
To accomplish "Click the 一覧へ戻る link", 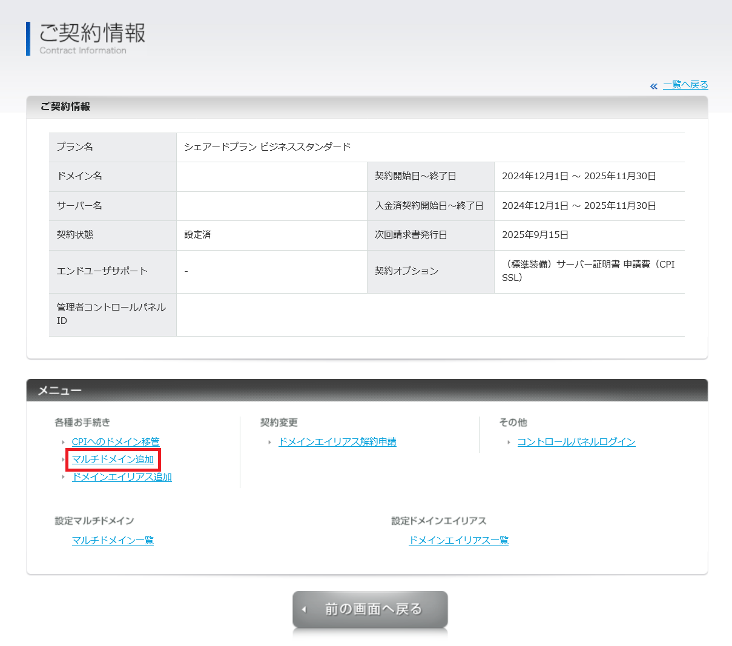I will (x=685, y=85).
